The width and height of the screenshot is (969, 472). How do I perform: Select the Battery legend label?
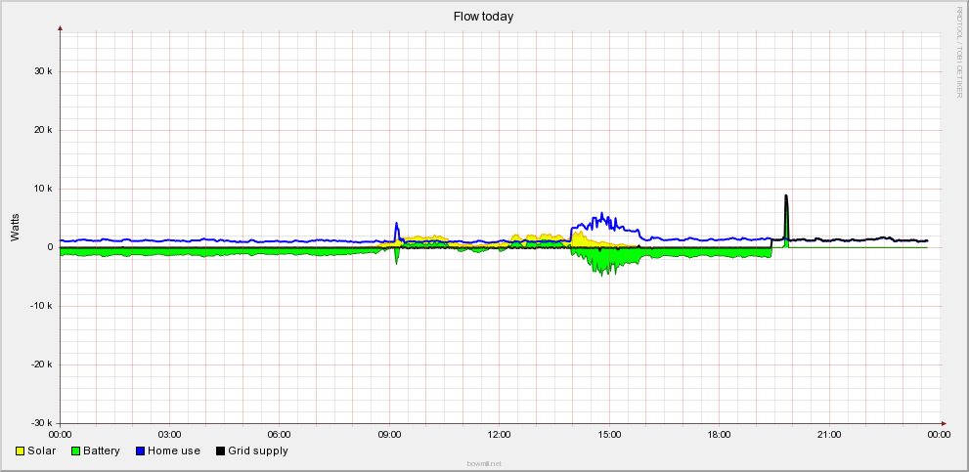pos(102,451)
